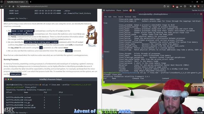Open the browser three-dot menu
204x114 pixels.
point(202,6)
